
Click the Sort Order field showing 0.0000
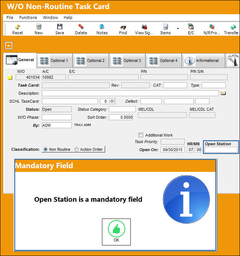(x=121, y=117)
